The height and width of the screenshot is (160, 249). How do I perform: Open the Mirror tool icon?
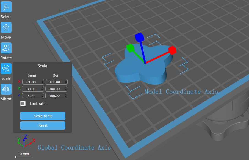(x=6, y=89)
